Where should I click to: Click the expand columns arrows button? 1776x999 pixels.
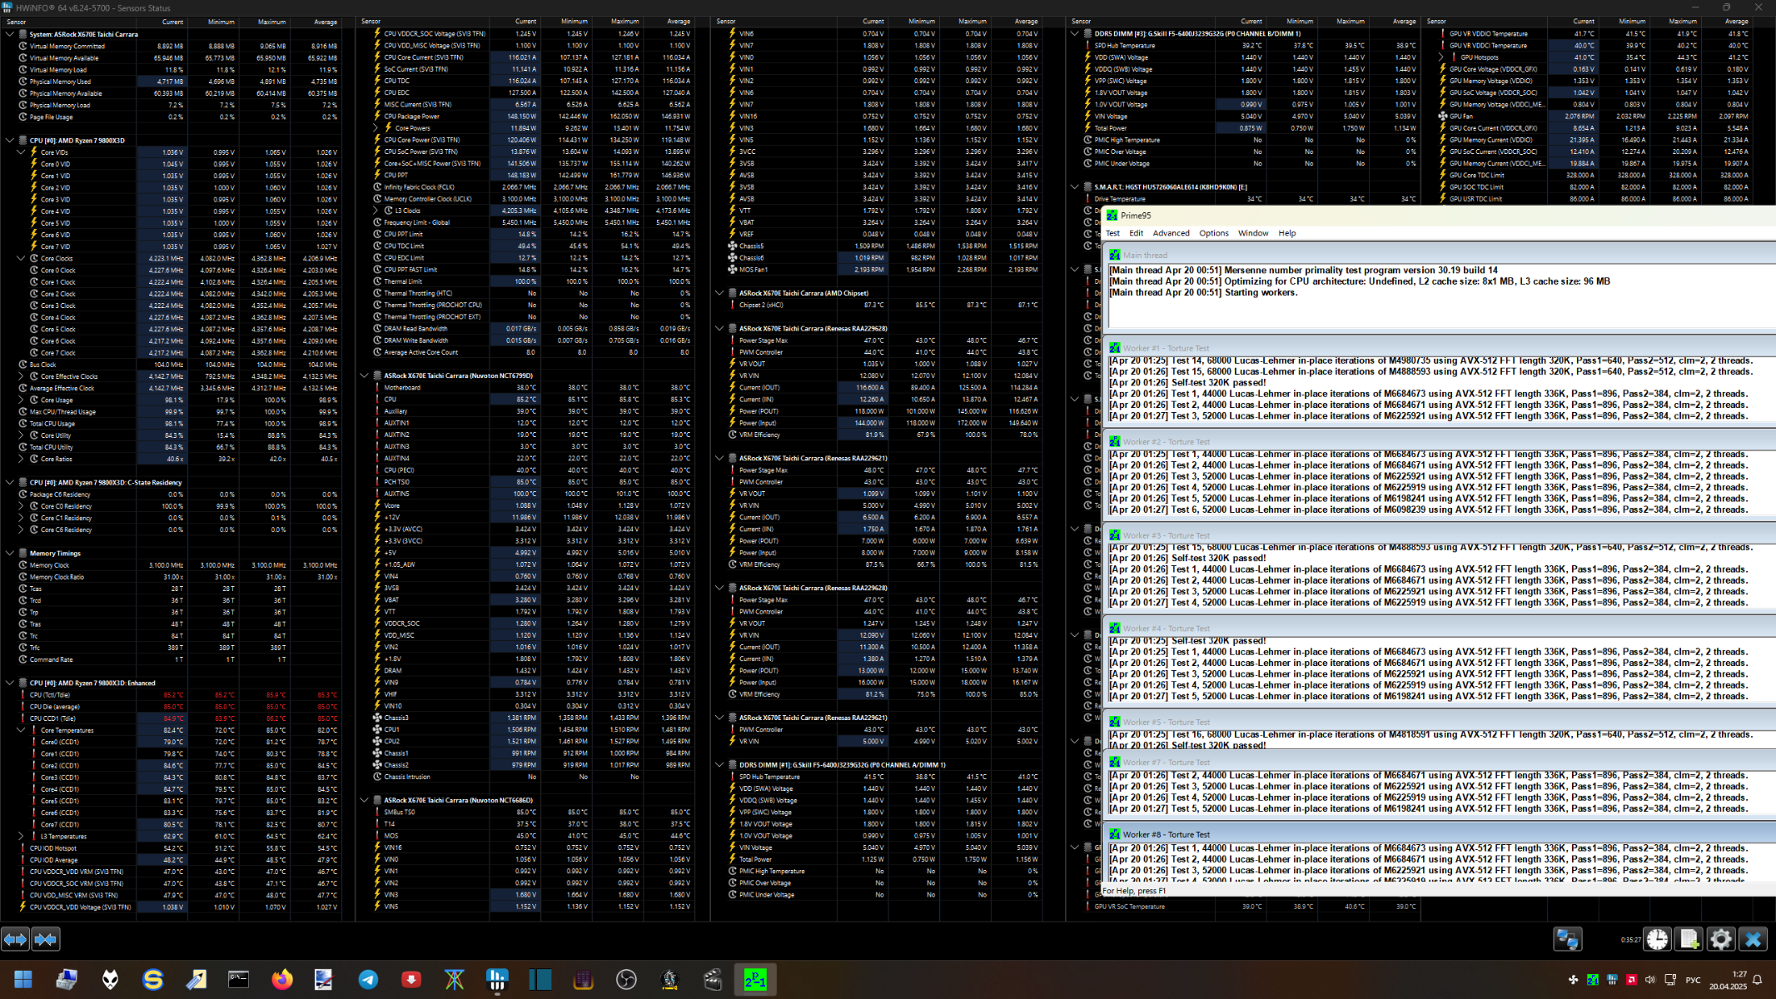pos(15,939)
